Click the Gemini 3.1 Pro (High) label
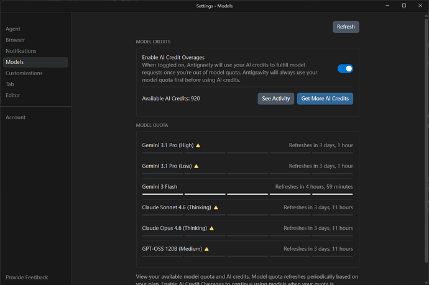Image resolution: width=429 pixels, height=285 pixels. (168, 145)
